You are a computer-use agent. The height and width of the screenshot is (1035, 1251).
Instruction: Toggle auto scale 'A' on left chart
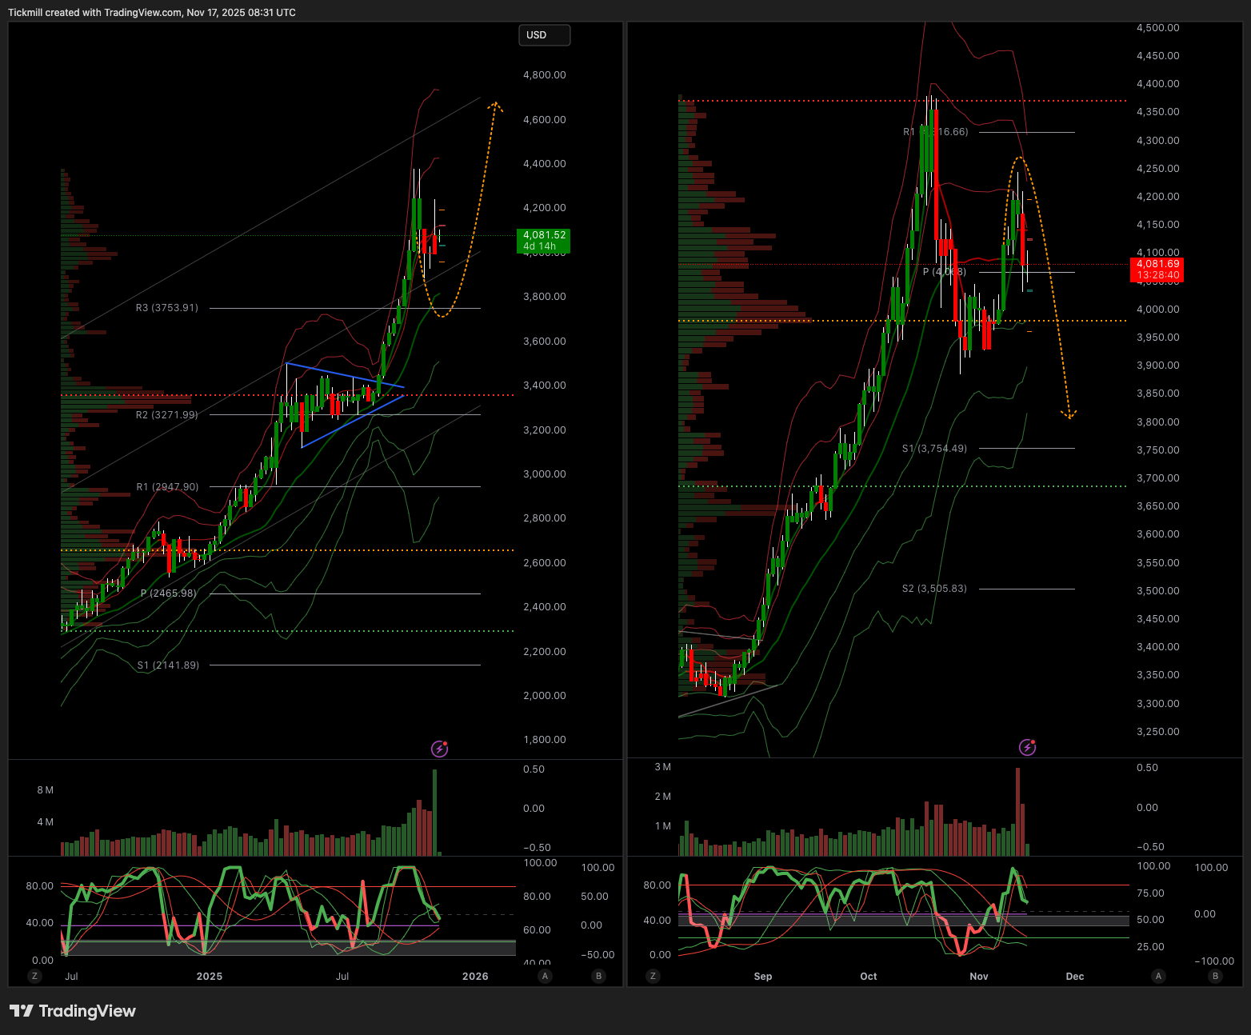tap(545, 976)
